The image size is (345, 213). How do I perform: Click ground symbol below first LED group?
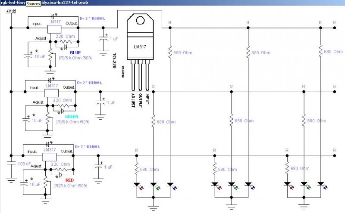click(154, 208)
